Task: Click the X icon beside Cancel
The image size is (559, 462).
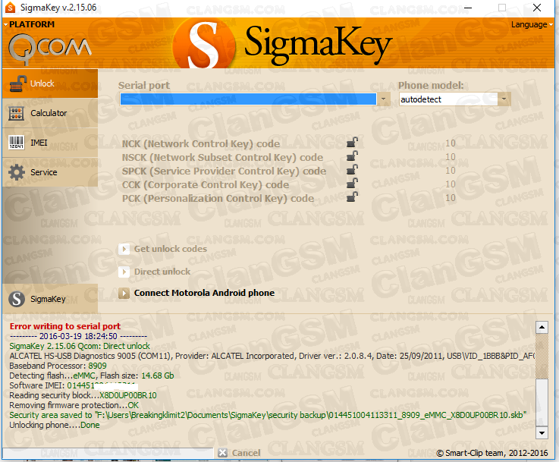Action: (x=223, y=453)
